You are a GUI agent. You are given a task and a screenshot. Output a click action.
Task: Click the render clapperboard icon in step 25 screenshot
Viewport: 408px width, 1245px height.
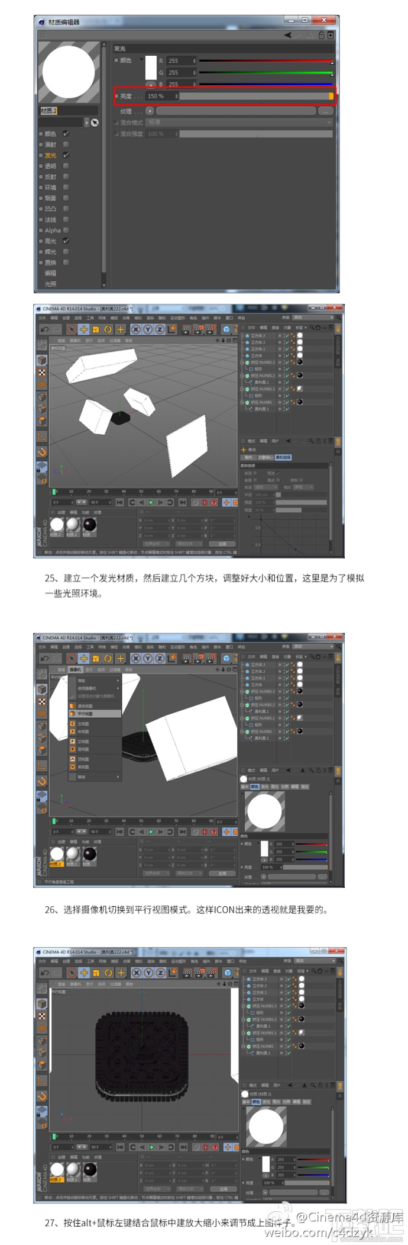[186, 330]
